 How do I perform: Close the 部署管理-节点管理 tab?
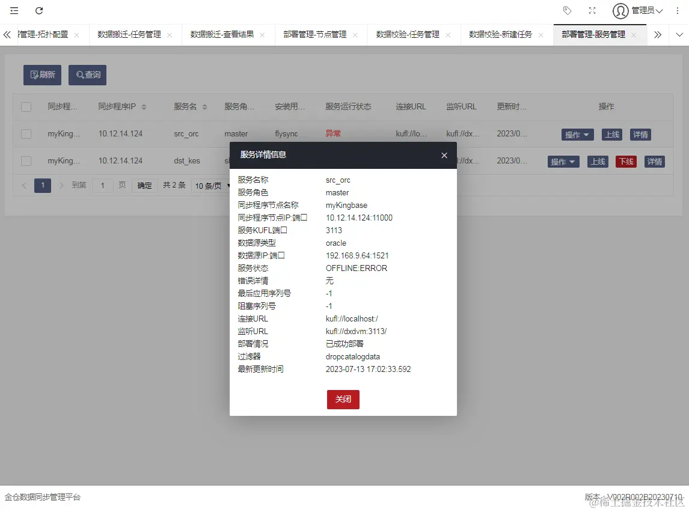point(355,35)
